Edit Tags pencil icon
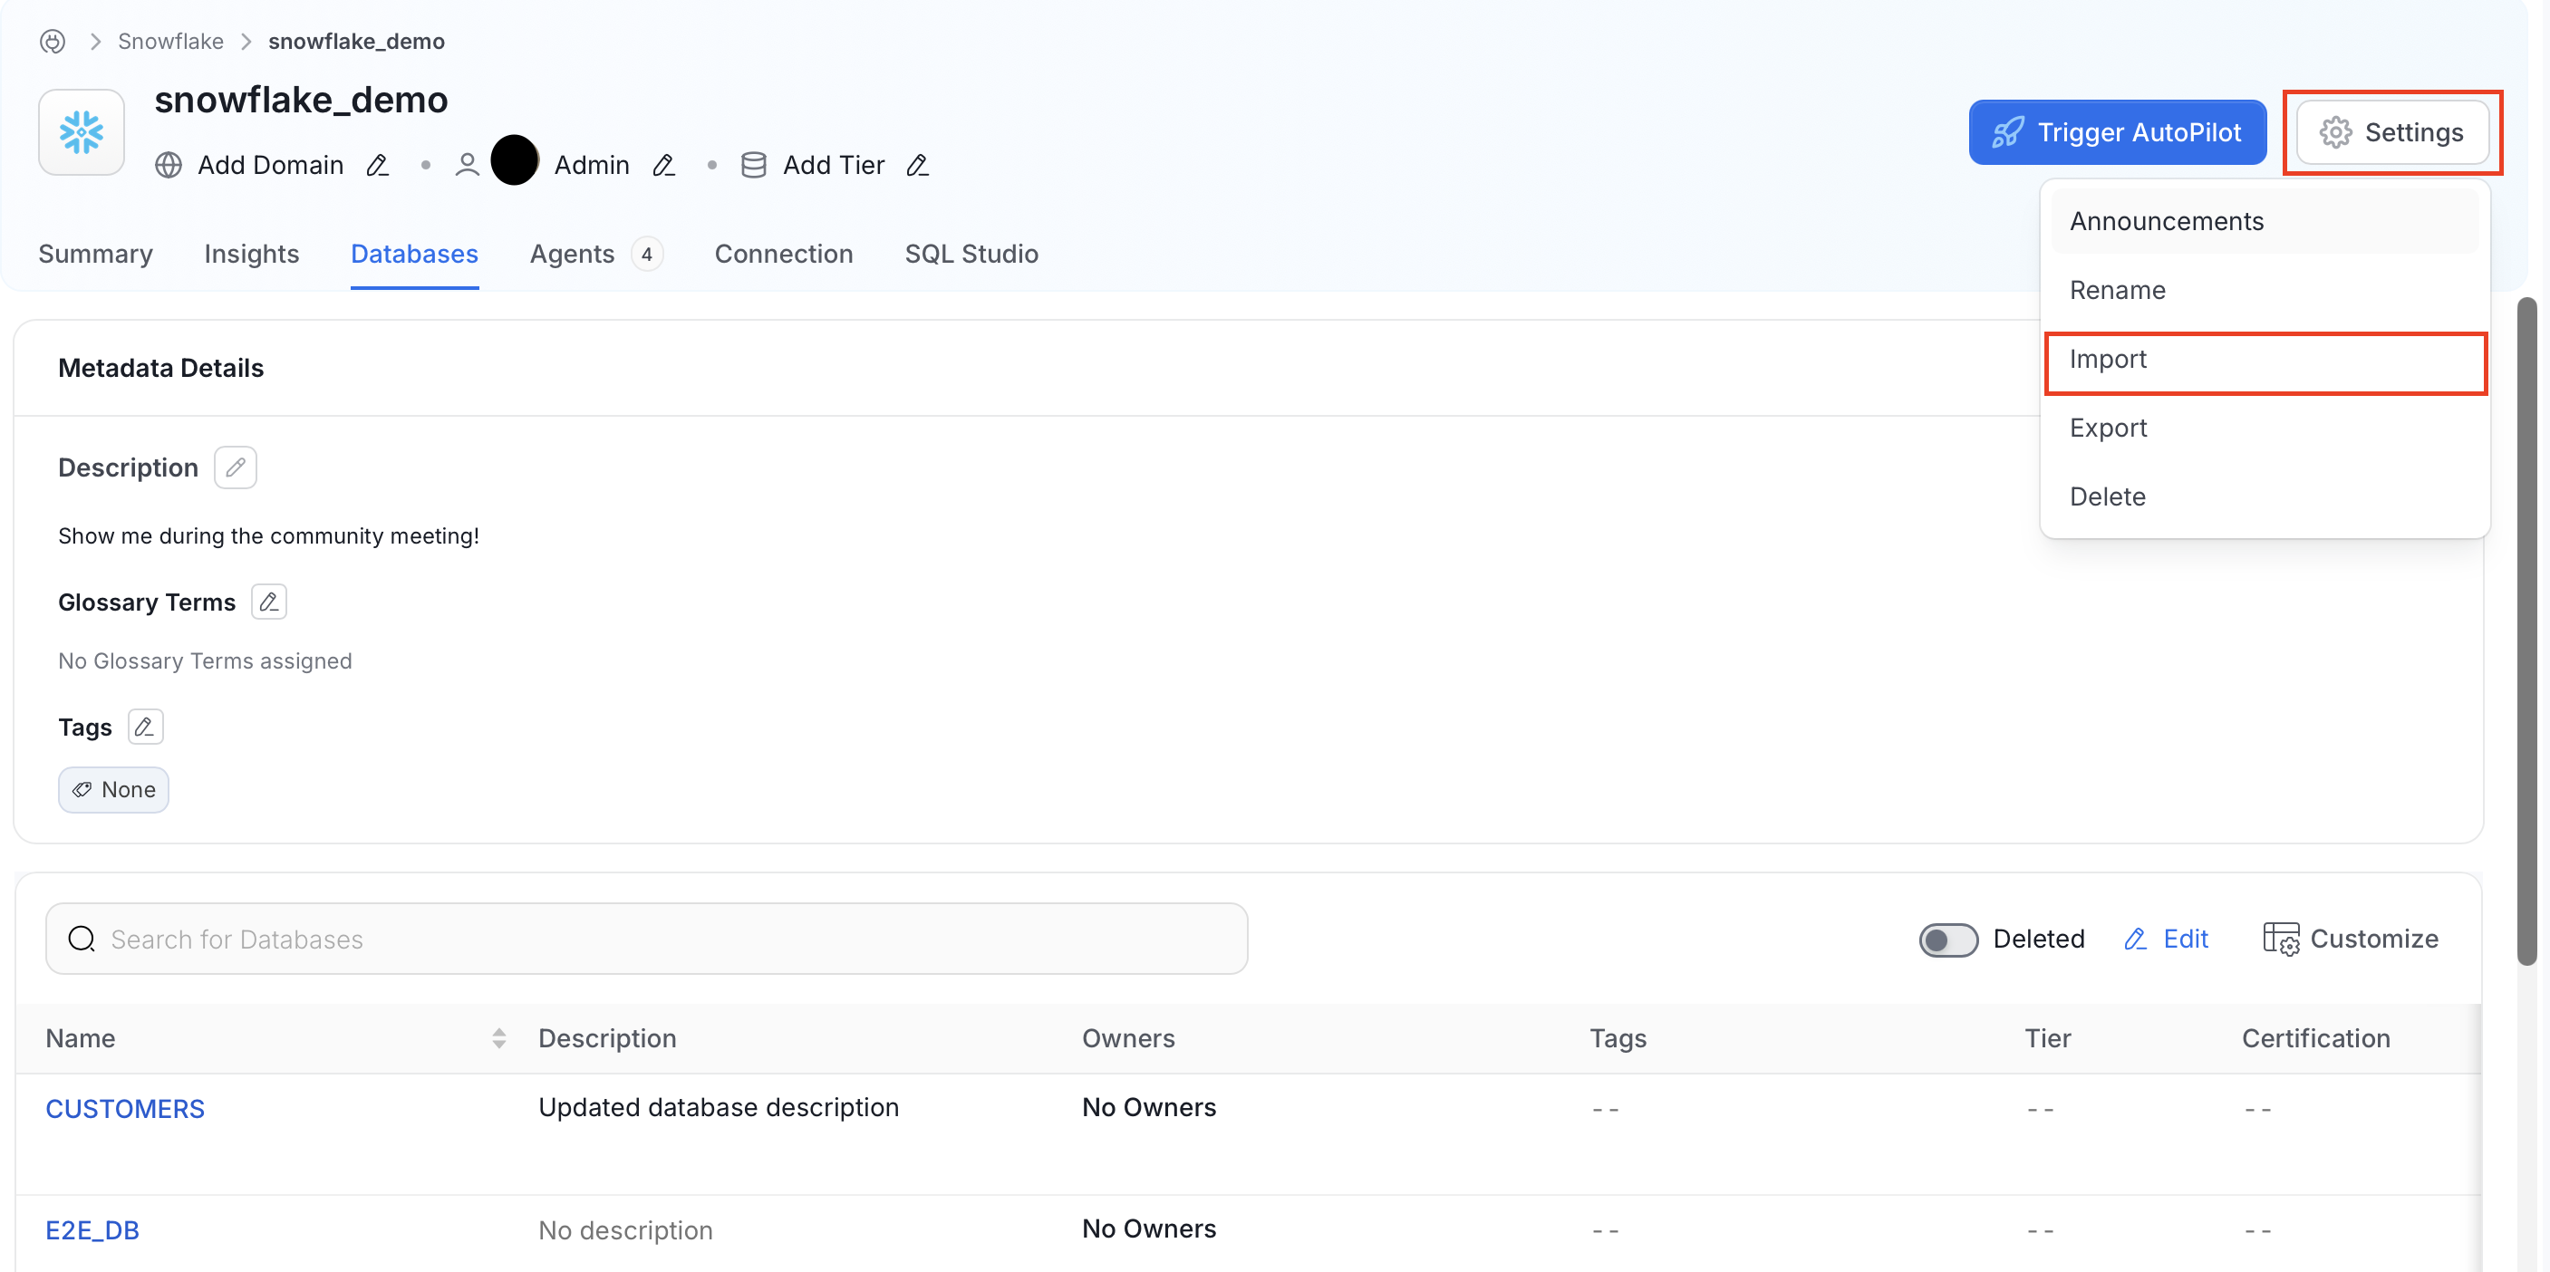The width and height of the screenshot is (2550, 1272). (146, 728)
